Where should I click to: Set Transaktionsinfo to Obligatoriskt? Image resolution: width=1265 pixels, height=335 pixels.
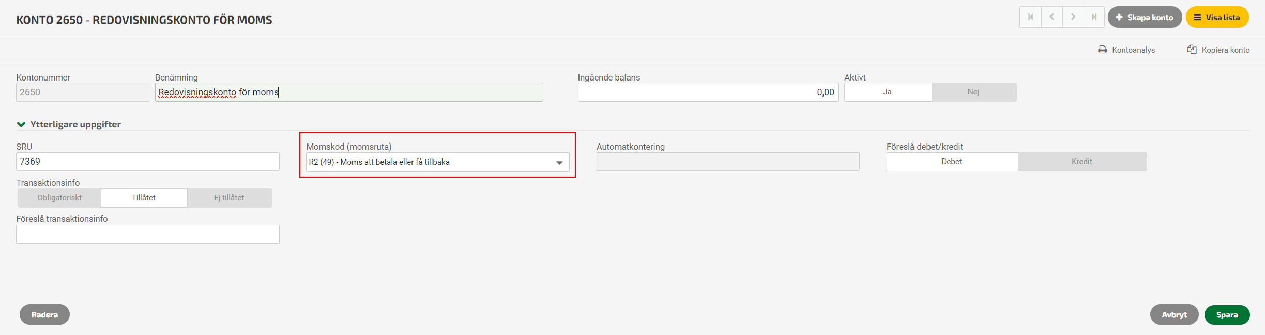tap(59, 198)
